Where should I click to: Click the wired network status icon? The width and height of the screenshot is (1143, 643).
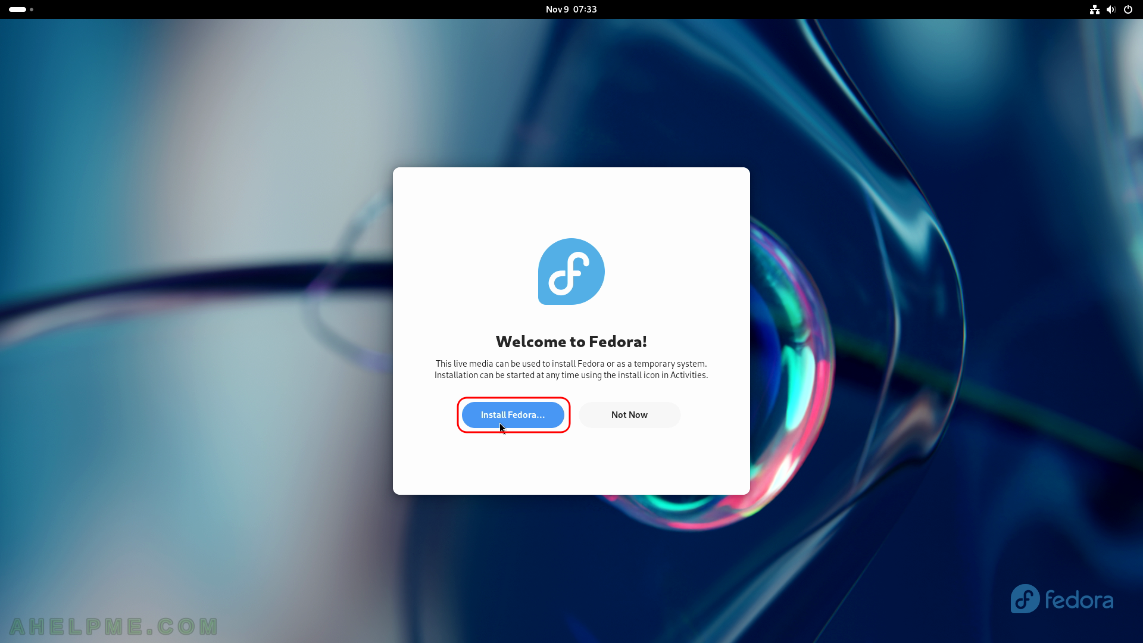point(1094,10)
